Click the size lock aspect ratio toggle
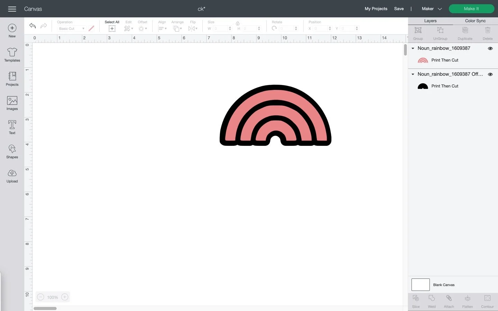Image resolution: width=498 pixels, height=311 pixels. point(238,23)
